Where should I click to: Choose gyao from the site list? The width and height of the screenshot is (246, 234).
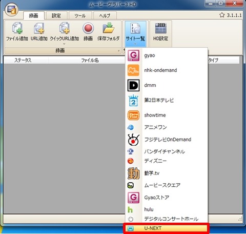(167, 55)
